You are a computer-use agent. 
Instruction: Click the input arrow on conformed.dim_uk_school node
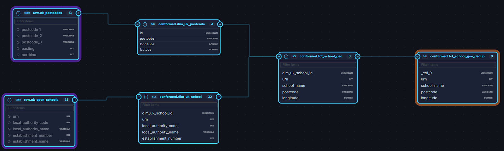(x=139, y=97)
